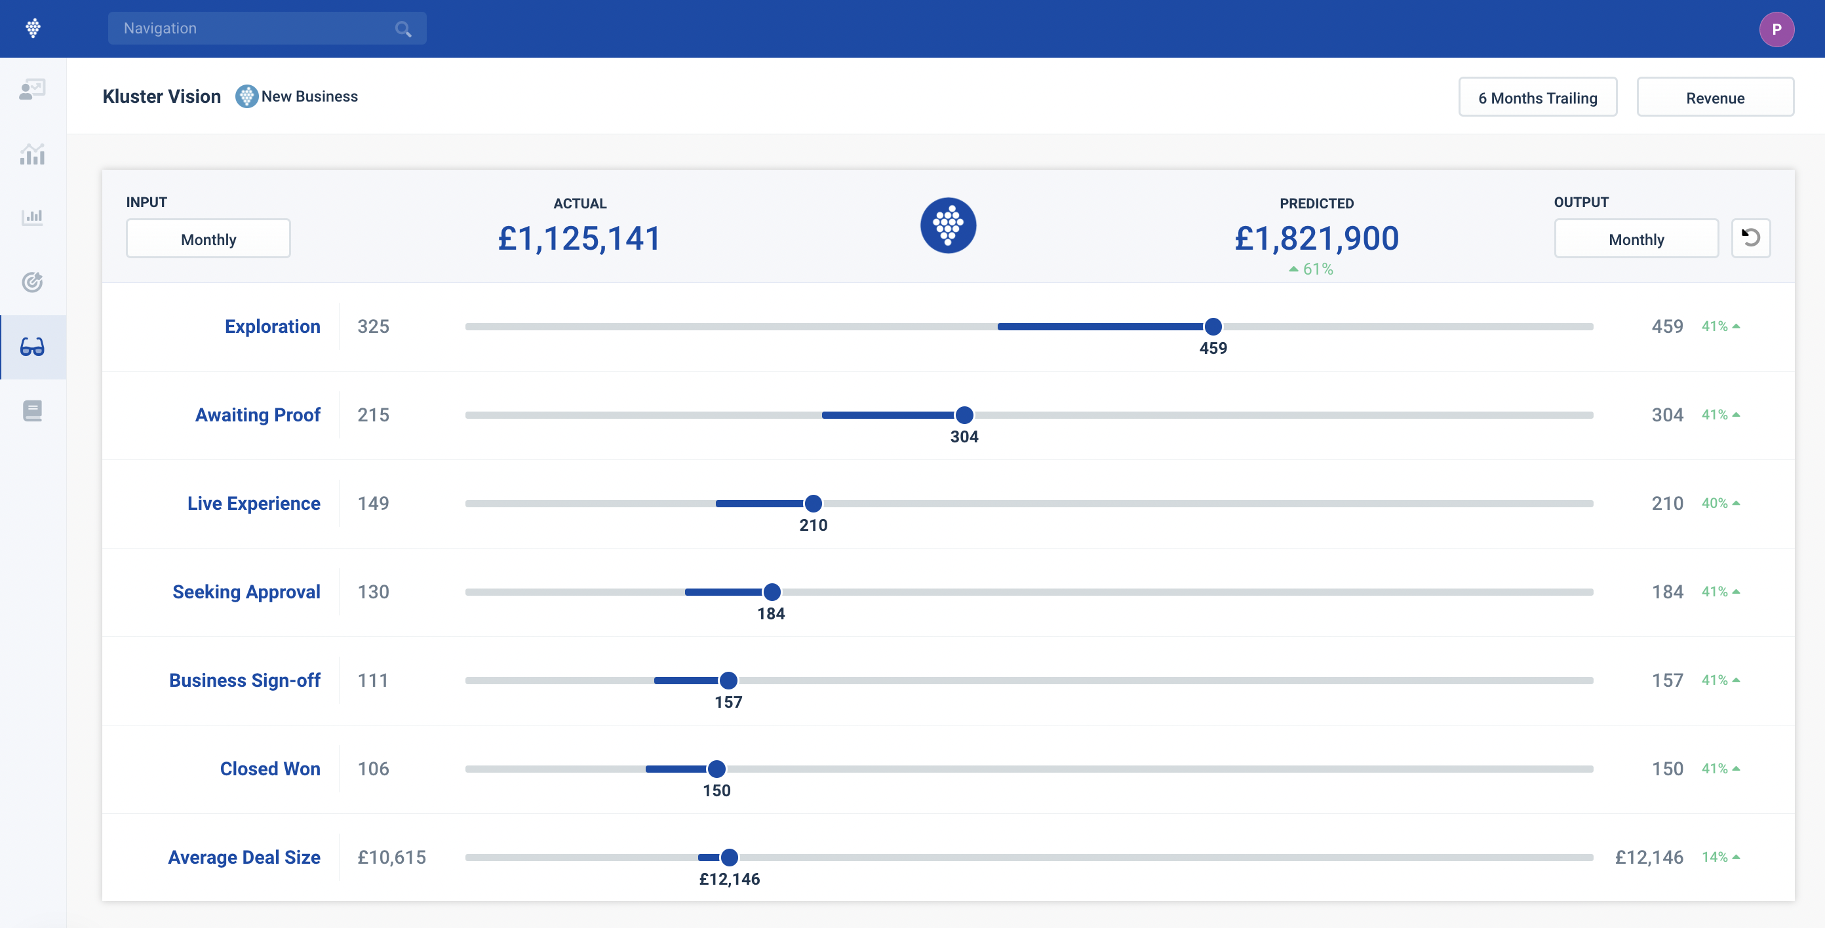Click the New Business label

309,96
